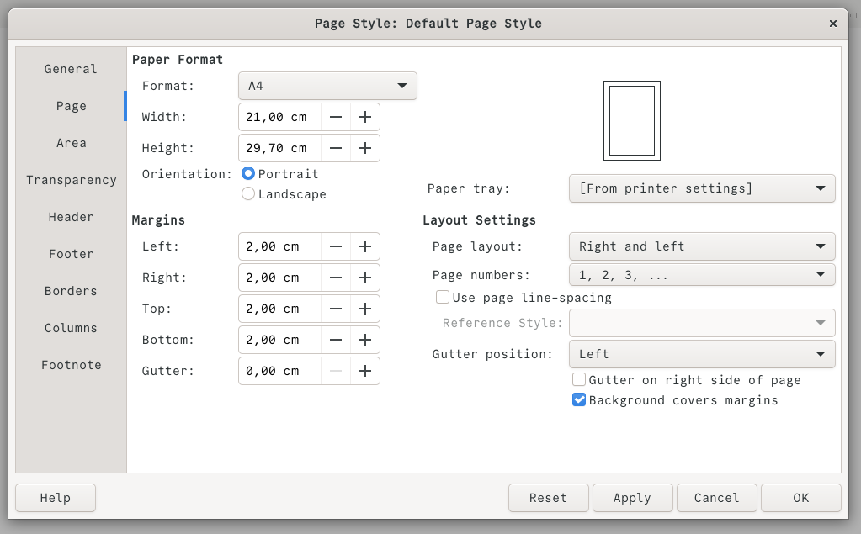Switch to the Header tab
The height and width of the screenshot is (534, 861).
pyautogui.click(x=71, y=217)
